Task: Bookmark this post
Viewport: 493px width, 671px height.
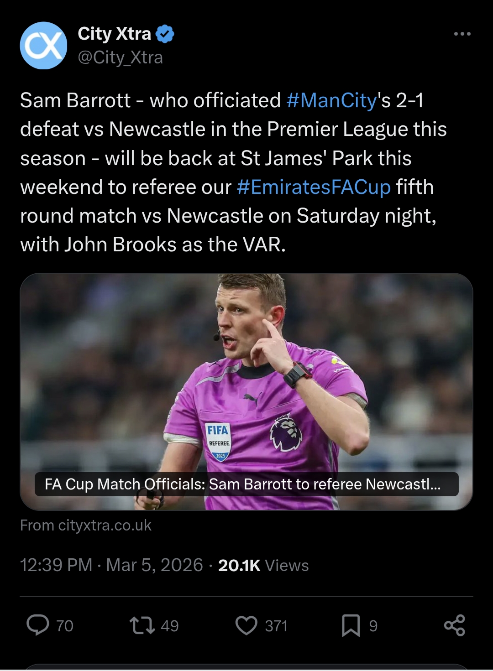Action: pos(351,625)
